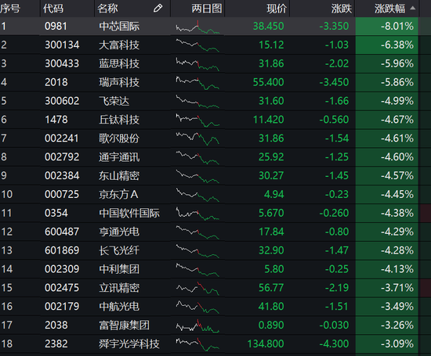This screenshot has width=431, height=356.
Task: Select stock name 中利集团
Action: pyautogui.click(x=119, y=269)
